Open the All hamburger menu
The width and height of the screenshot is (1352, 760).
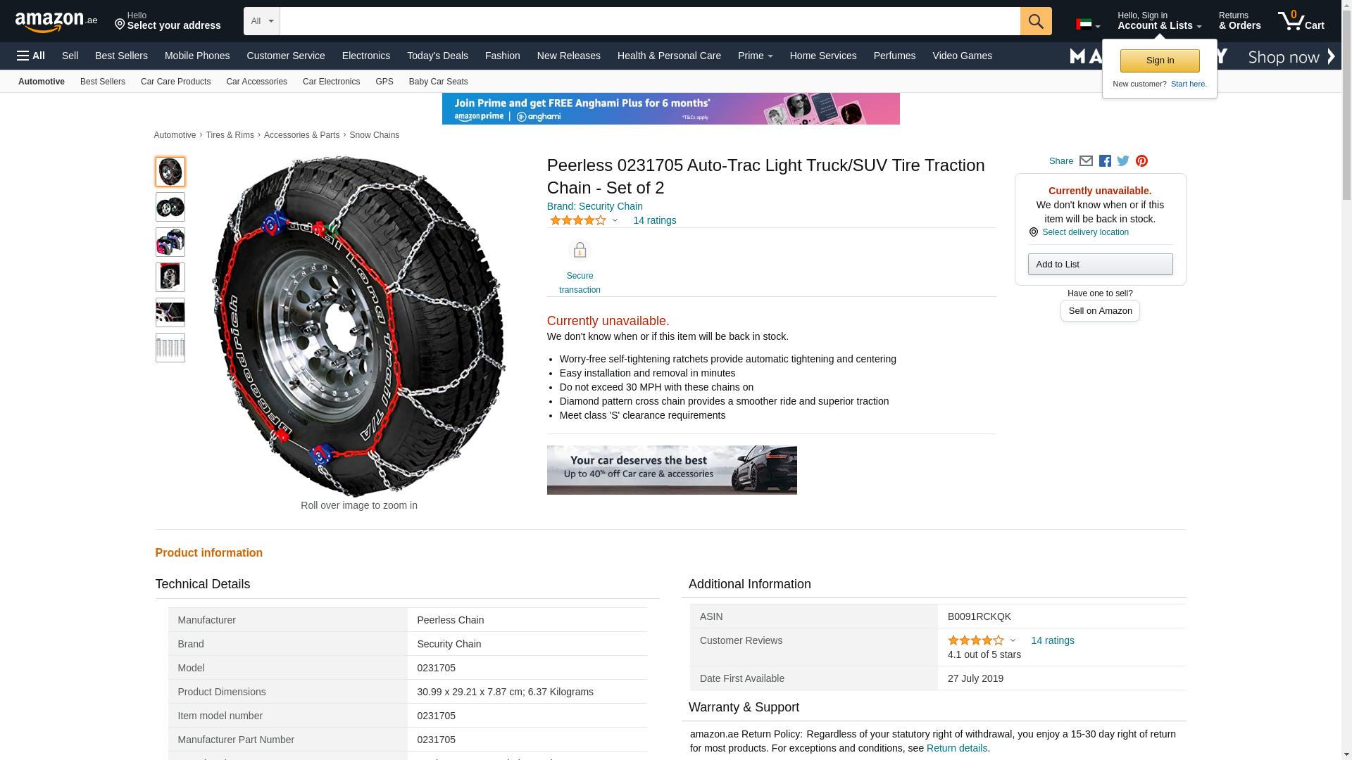tap(31, 56)
